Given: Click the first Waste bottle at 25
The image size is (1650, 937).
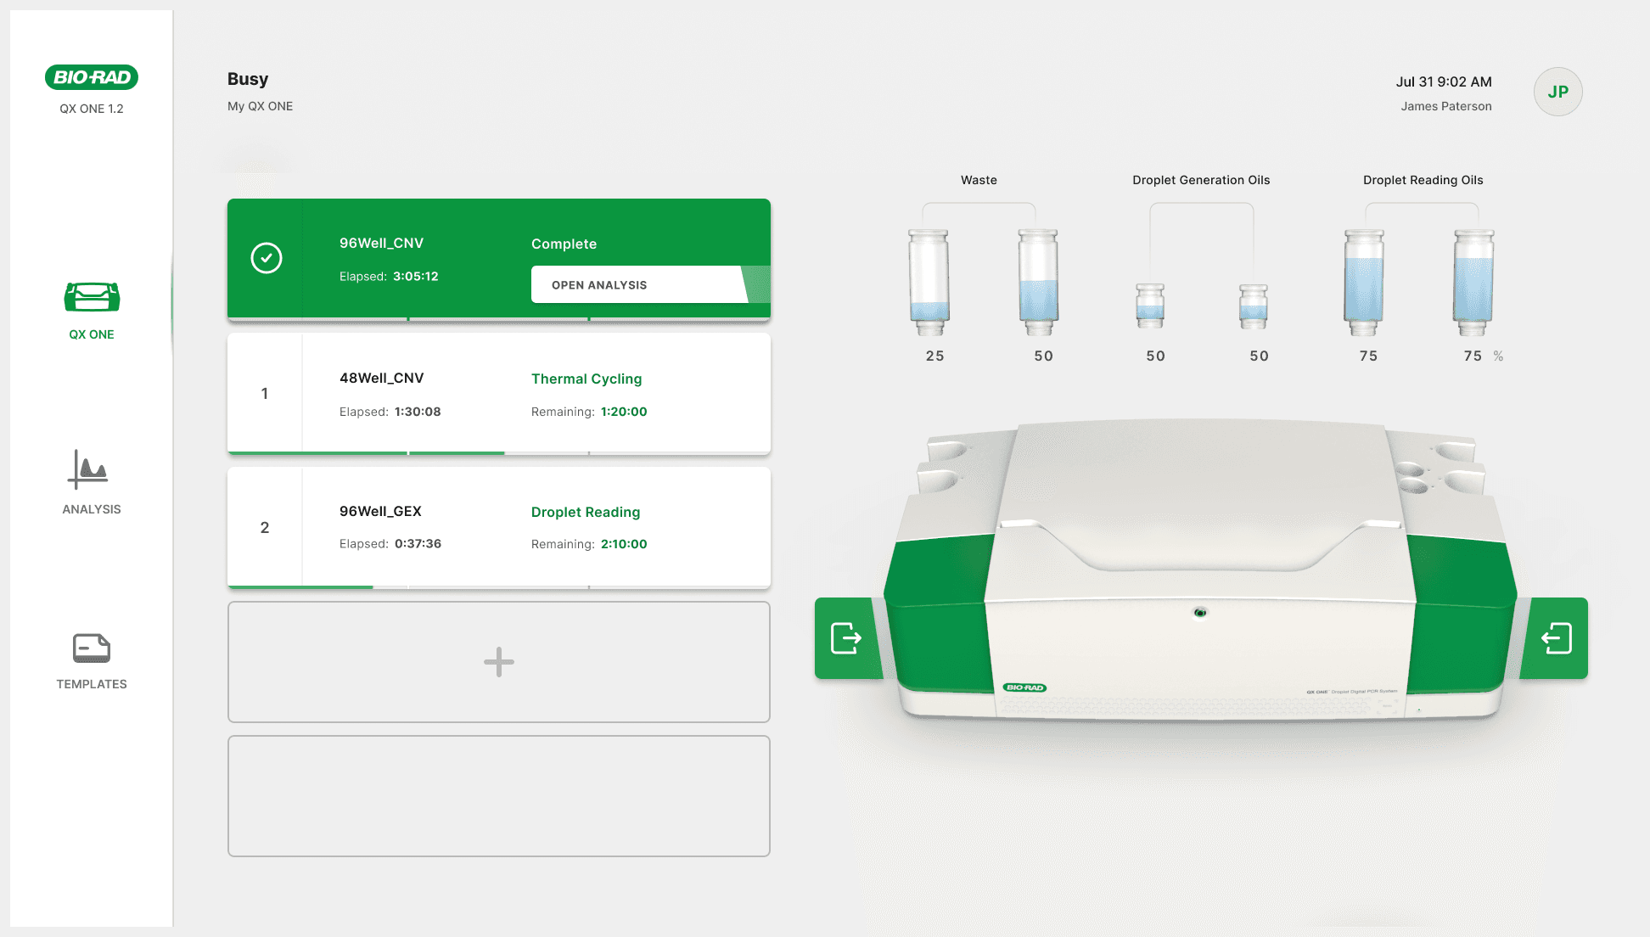Looking at the screenshot, I should (x=929, y=282).
